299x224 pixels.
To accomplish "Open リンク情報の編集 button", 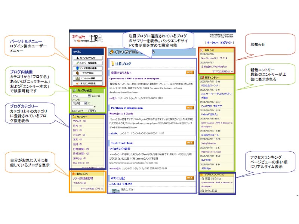I will click(x=87, y=68).
